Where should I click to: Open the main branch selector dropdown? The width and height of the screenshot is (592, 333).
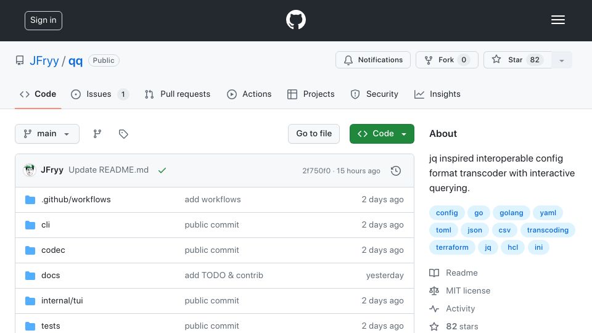(x=47, y=134)
